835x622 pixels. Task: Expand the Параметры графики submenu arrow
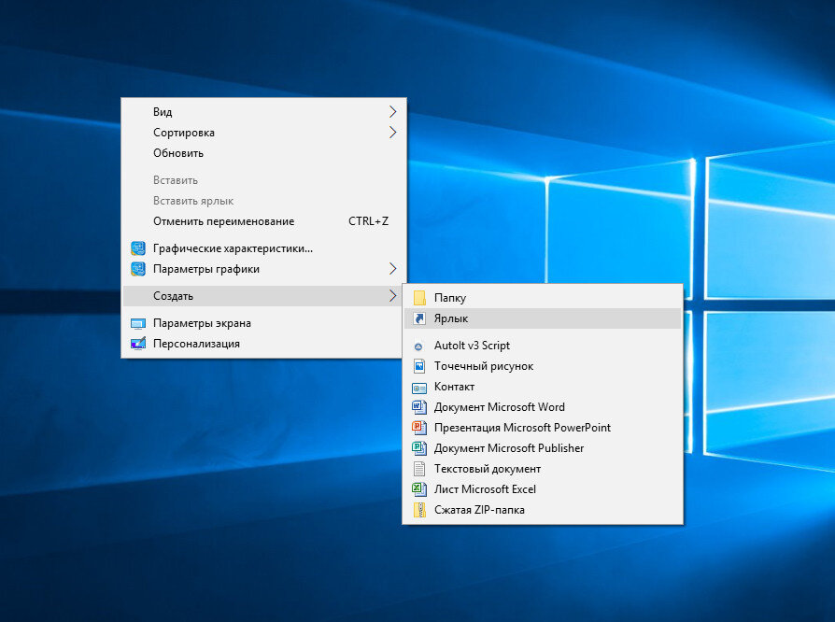tap(393, 269)
